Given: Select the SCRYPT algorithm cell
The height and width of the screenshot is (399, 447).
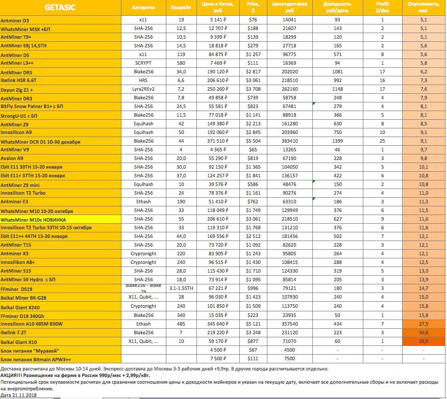Looking at the screenshot, I should (x=143, y=63).
